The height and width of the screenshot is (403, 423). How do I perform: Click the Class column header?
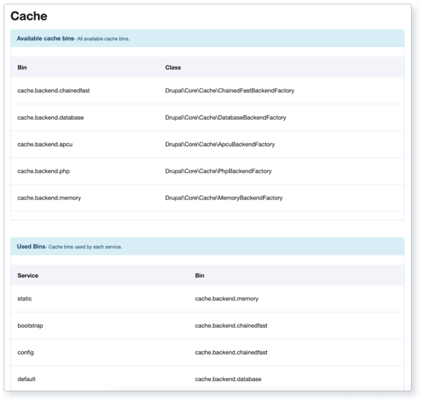click(173, 68)
